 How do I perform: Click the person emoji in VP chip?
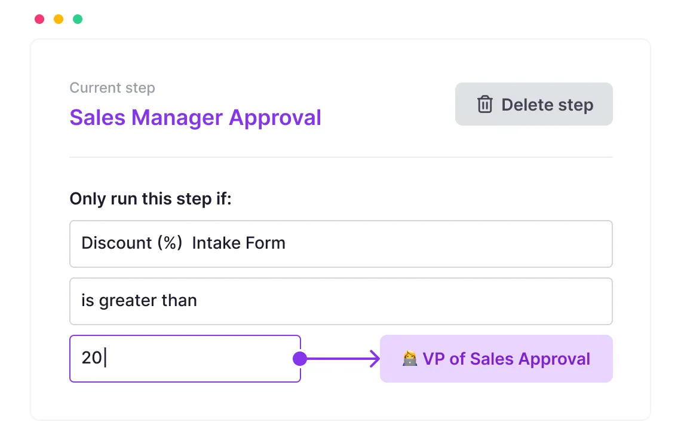click(x=410, y=359)
